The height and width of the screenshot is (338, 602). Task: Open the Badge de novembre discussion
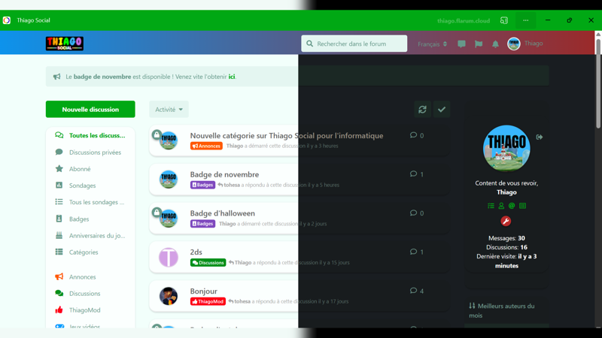(x=224, y=174)
